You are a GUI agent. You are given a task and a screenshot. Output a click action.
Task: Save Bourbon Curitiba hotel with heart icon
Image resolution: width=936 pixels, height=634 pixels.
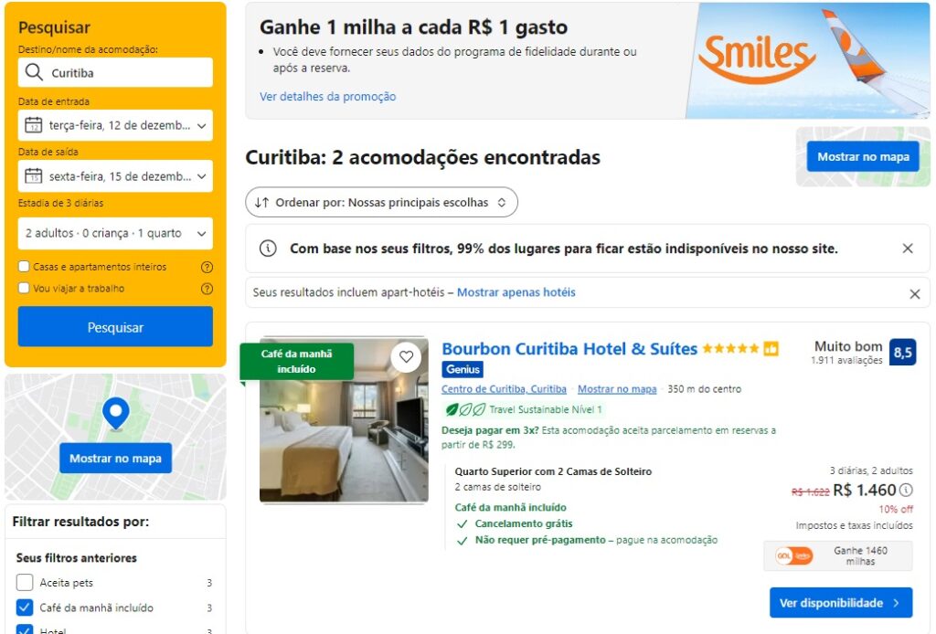pyautogui.click(x=407, y=357)
